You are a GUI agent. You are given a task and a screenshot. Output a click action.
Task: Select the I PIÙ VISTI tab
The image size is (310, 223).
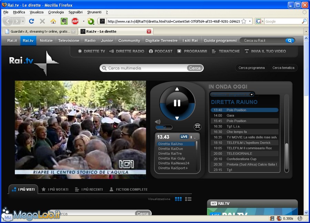coord(23,189)
